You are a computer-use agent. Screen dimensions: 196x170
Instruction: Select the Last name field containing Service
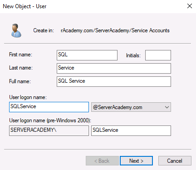pyautogui.click(x=114, y=68)
